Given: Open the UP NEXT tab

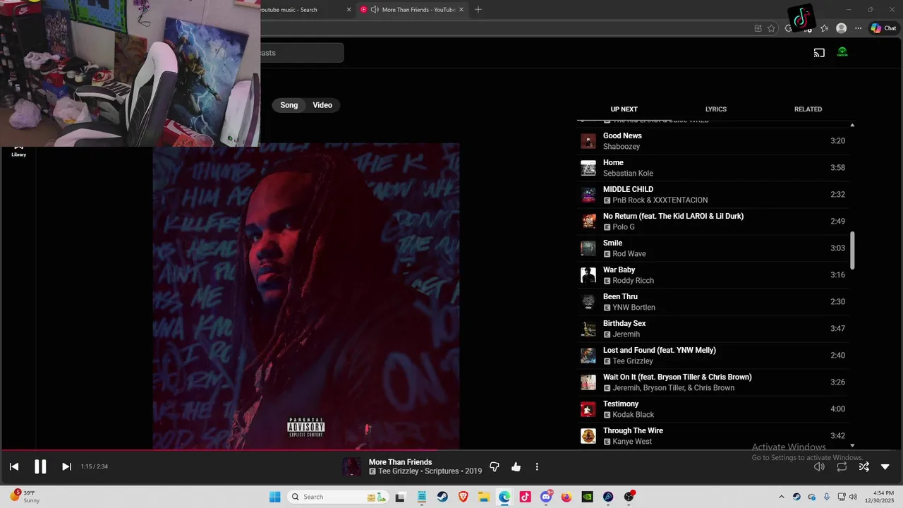Looking at the screenshot, I should tap(624, 109).
